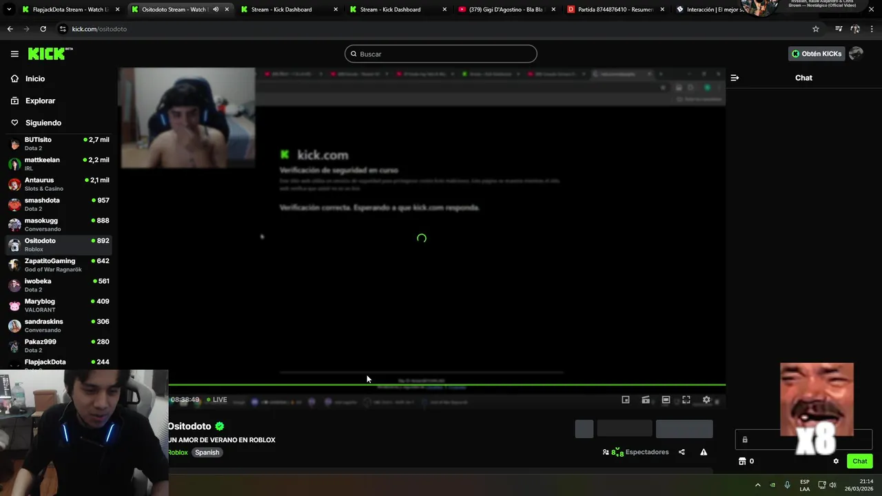Click the Explorar compass icon
The width and height of the screenshot is (882, 496).
tap(14, 101)
